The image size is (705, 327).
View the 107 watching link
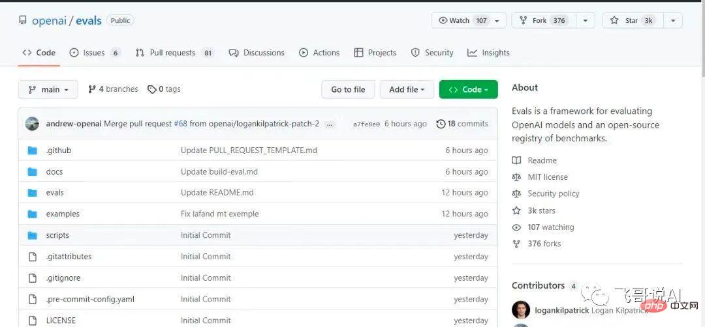coord(542,227)
